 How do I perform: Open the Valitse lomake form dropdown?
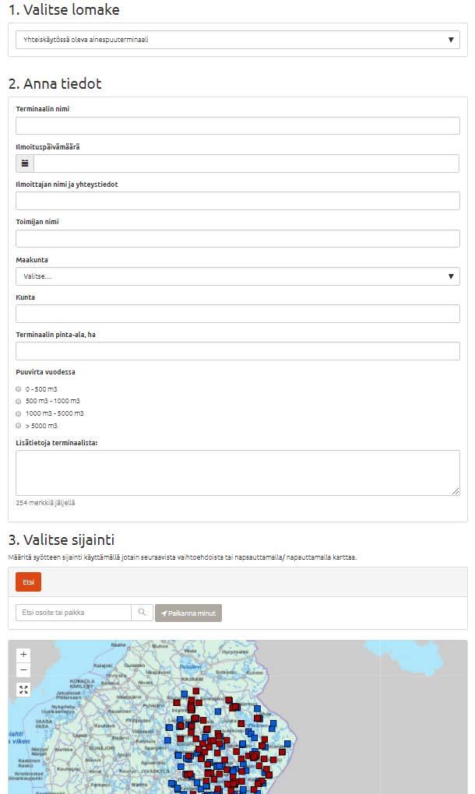237,40
